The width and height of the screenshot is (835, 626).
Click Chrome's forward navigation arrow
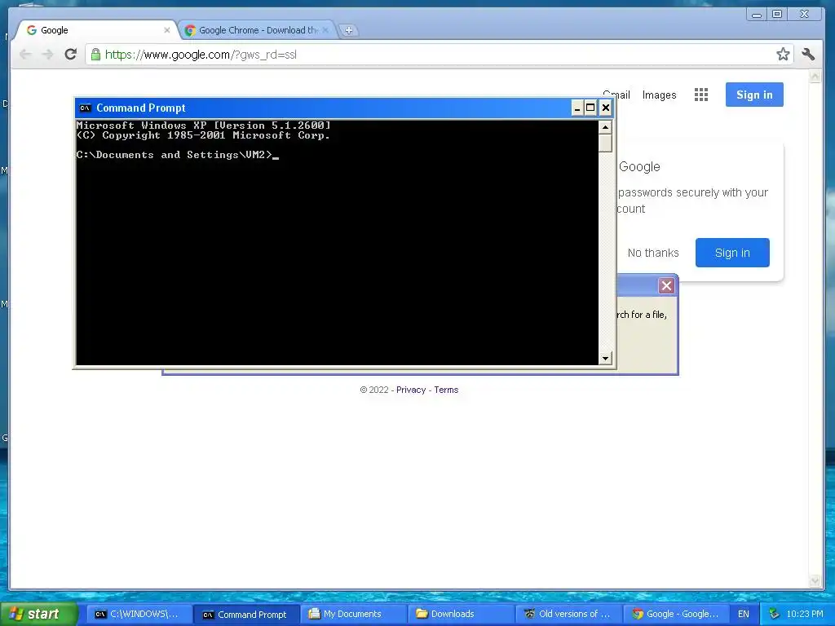tap(48, 55)
